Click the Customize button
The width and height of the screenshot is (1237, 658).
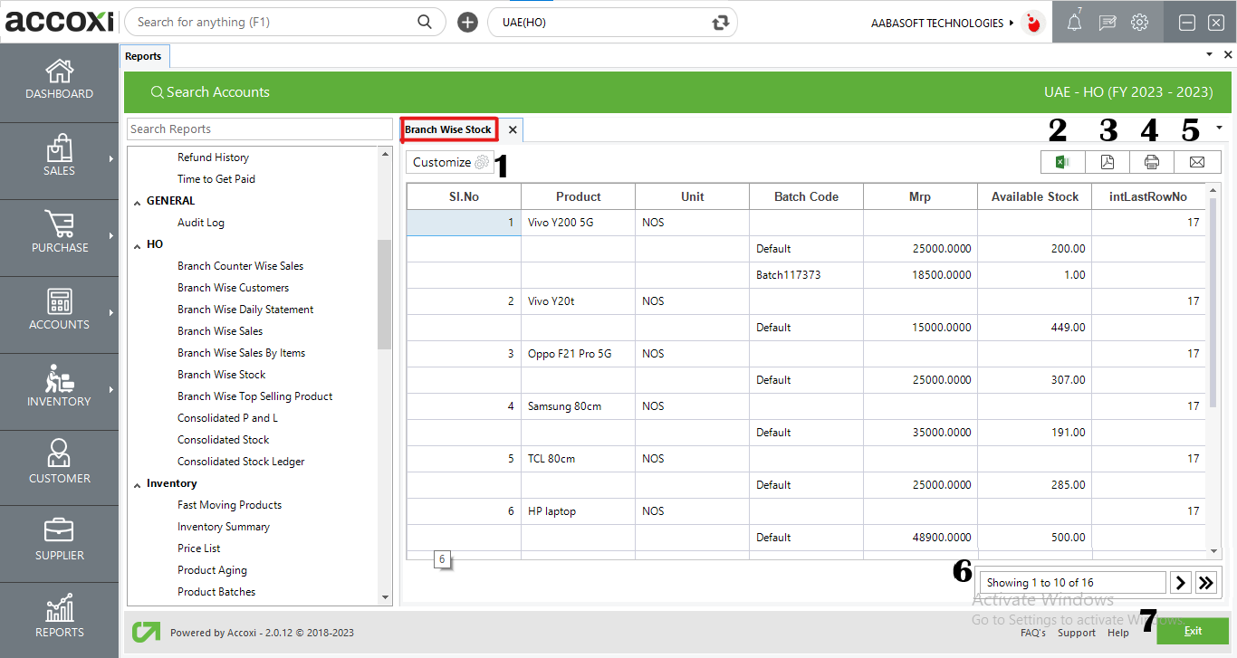pos(450,162)
